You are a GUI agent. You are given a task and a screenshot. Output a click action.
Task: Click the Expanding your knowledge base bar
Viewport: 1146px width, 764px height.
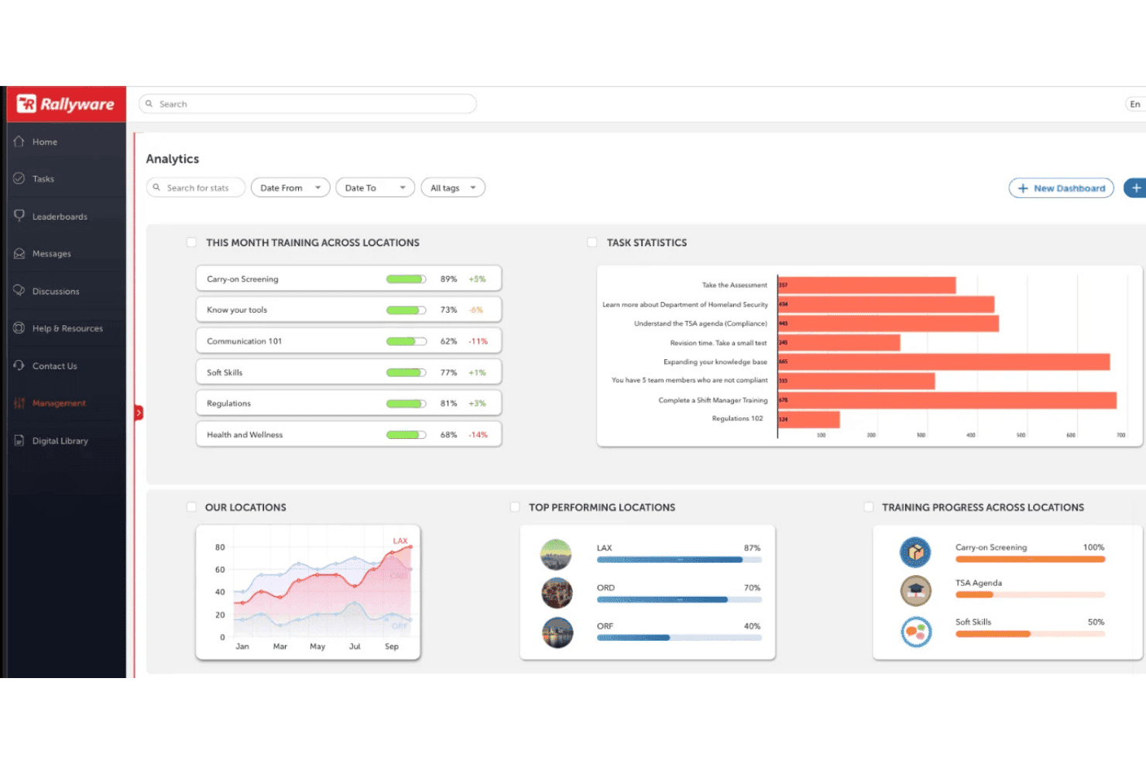pos(944,361)
